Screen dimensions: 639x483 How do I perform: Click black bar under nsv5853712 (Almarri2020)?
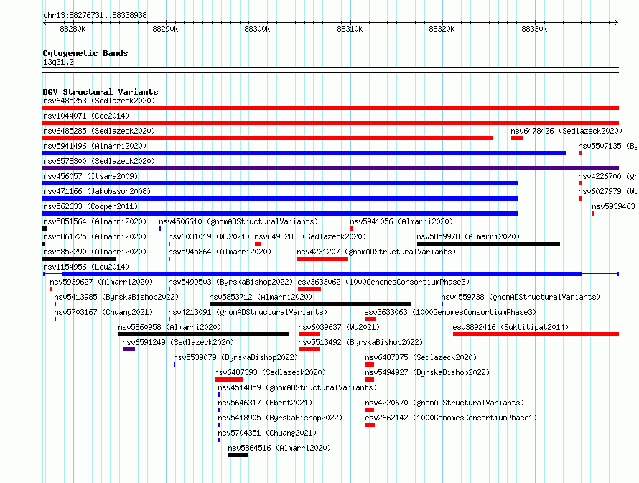310,304
